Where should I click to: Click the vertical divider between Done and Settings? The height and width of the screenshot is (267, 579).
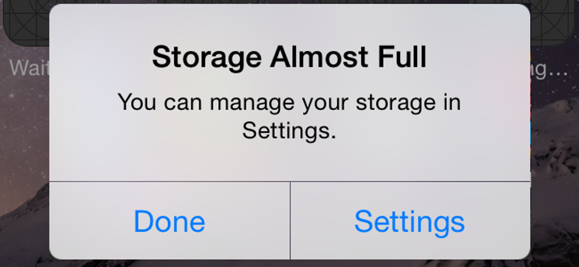coord(290,221)
